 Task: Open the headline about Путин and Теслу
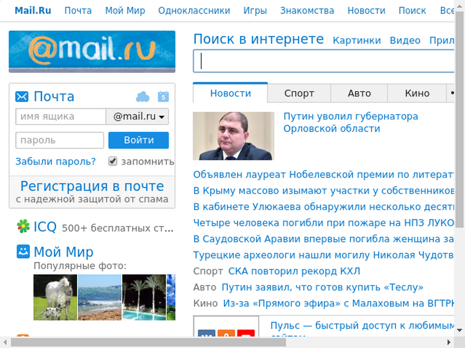[x=322, y=287]
